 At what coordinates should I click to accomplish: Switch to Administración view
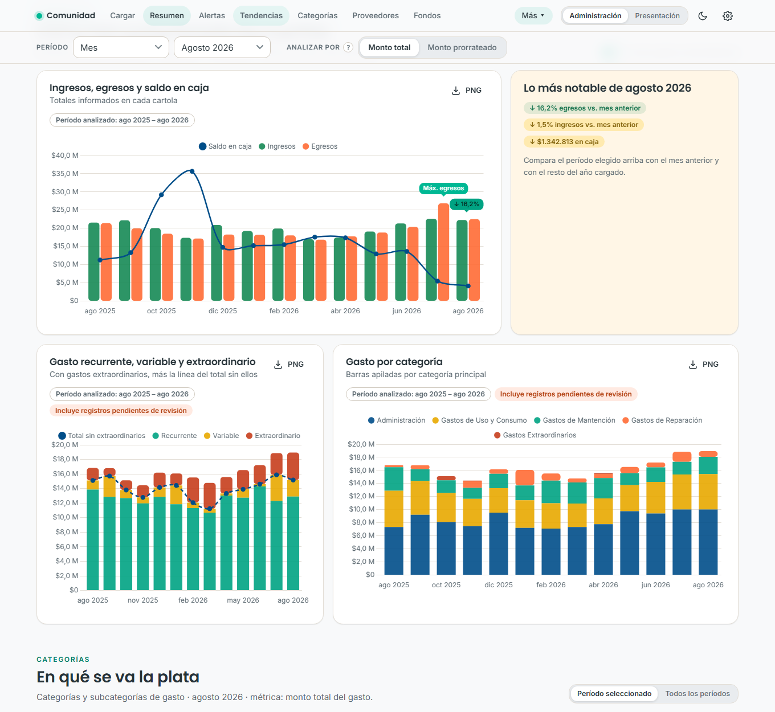tap(595, 16)
